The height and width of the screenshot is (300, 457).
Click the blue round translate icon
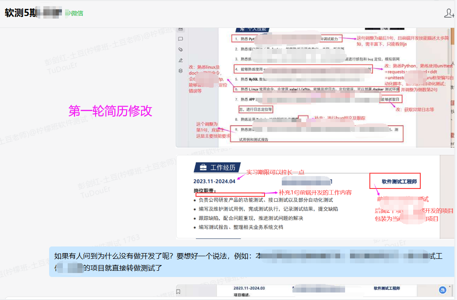(442, 290)
